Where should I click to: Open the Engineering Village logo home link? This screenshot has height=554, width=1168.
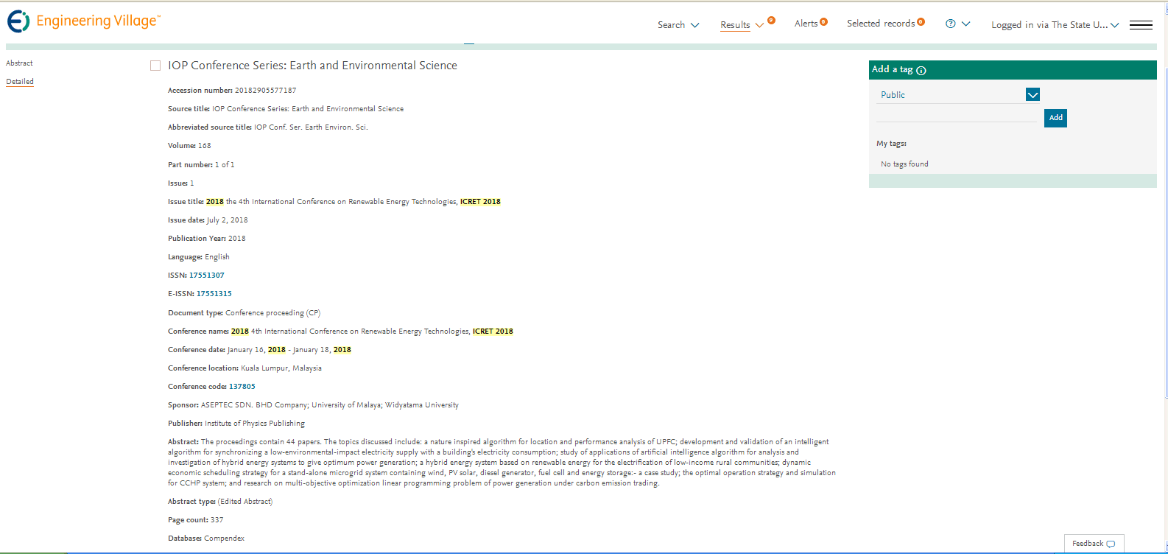(83, 21)
